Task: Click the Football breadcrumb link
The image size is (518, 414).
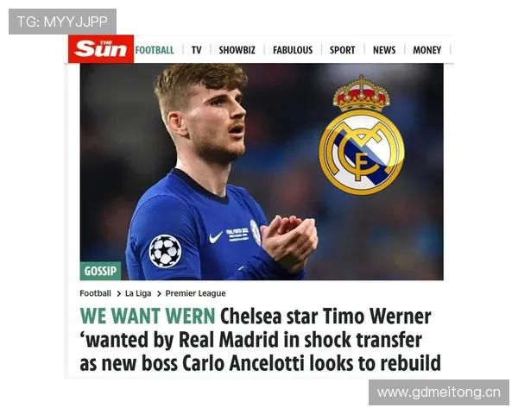Action: point(95,293)
